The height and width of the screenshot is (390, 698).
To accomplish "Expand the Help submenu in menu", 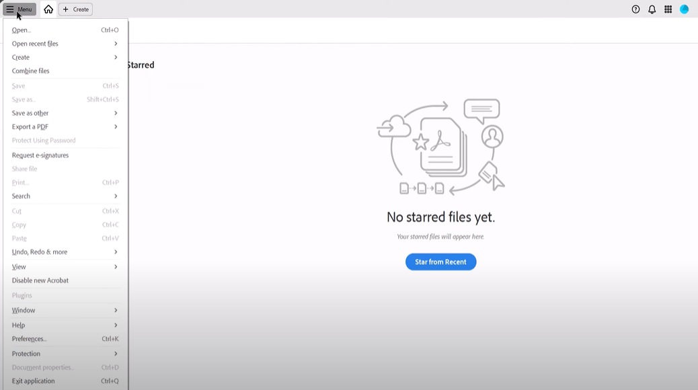I will [65, 325].
